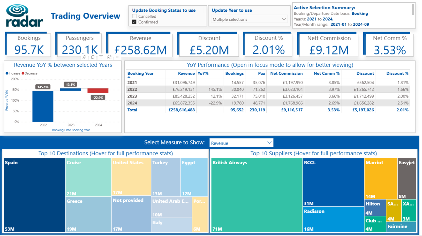Click the Booking Year sort arrow
422x236 pixels.
click(x=129, y=77)
